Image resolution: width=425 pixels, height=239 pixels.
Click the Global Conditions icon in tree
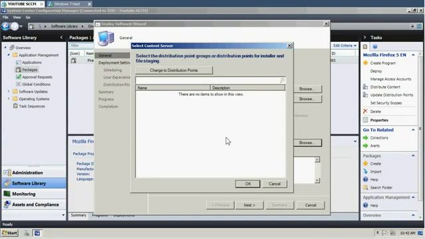pyautogui.click(x=19, y=84)
